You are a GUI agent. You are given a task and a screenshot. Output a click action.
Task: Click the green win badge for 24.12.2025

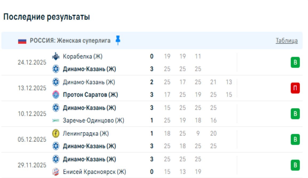click(x=295, y=63)
